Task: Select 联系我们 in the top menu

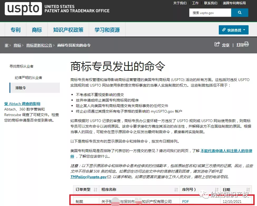Action: (x=211, y=3)
